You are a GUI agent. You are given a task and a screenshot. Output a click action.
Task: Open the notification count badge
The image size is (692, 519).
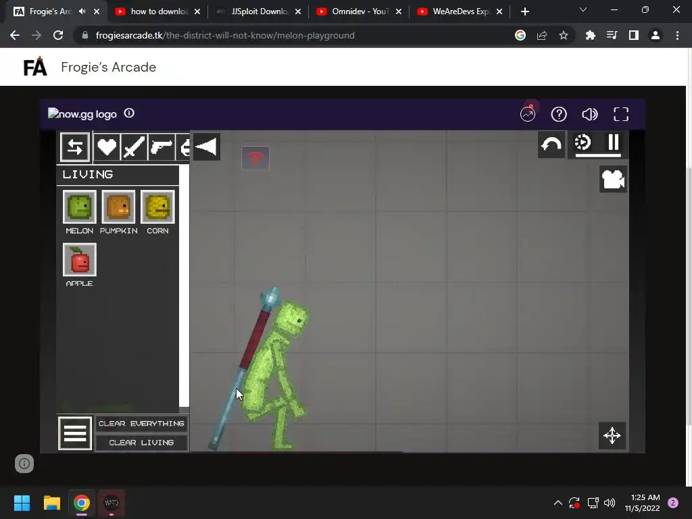pyautogui.click(x=673, y=503)
